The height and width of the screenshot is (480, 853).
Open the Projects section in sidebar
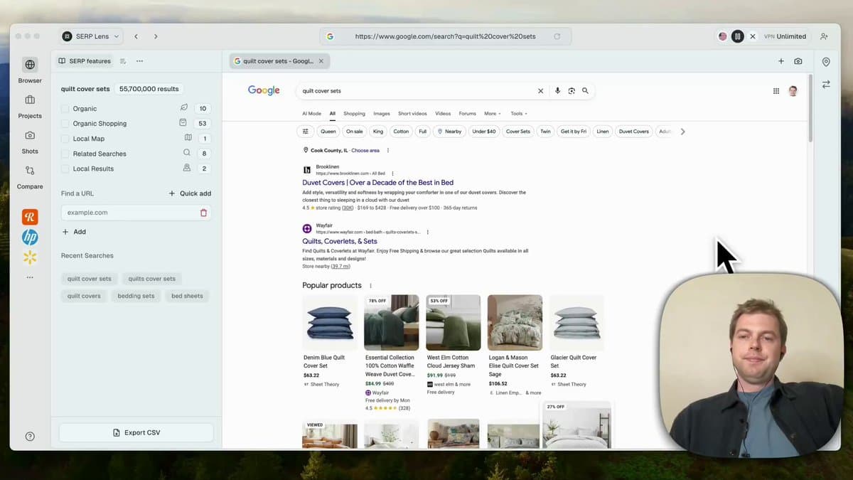coord(30,106)
